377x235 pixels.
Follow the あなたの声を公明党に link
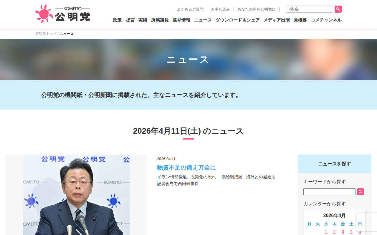(257, 9)
